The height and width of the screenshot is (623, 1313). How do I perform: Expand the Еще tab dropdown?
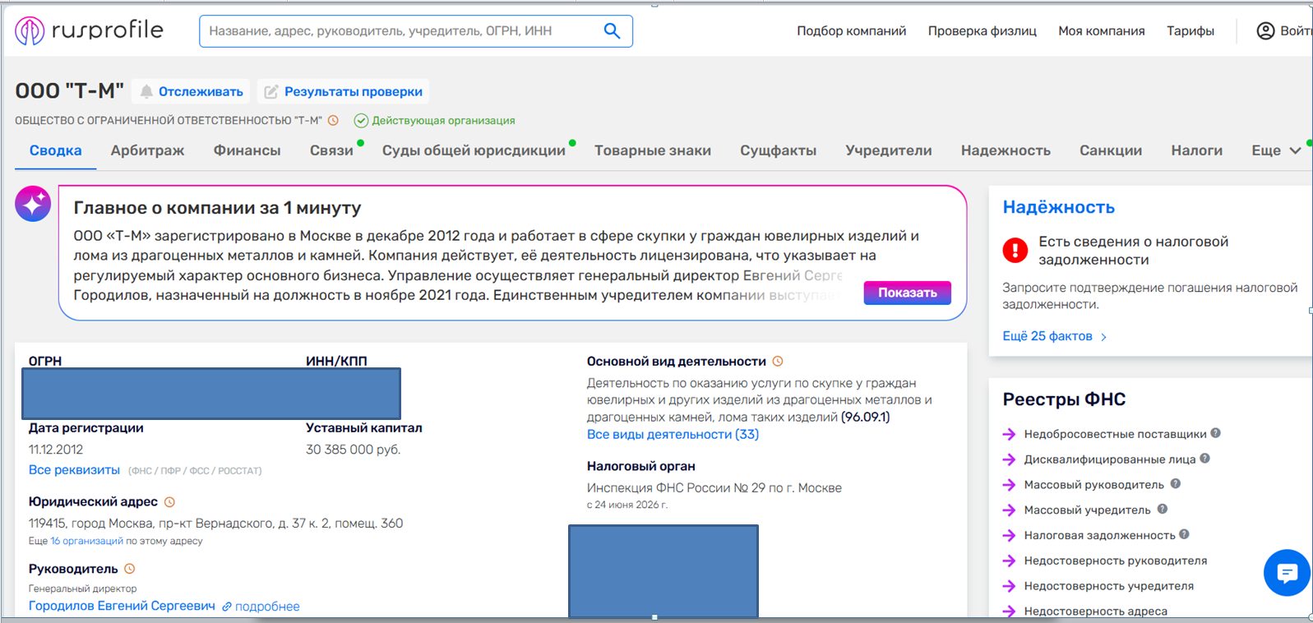tap(1276, 150)
